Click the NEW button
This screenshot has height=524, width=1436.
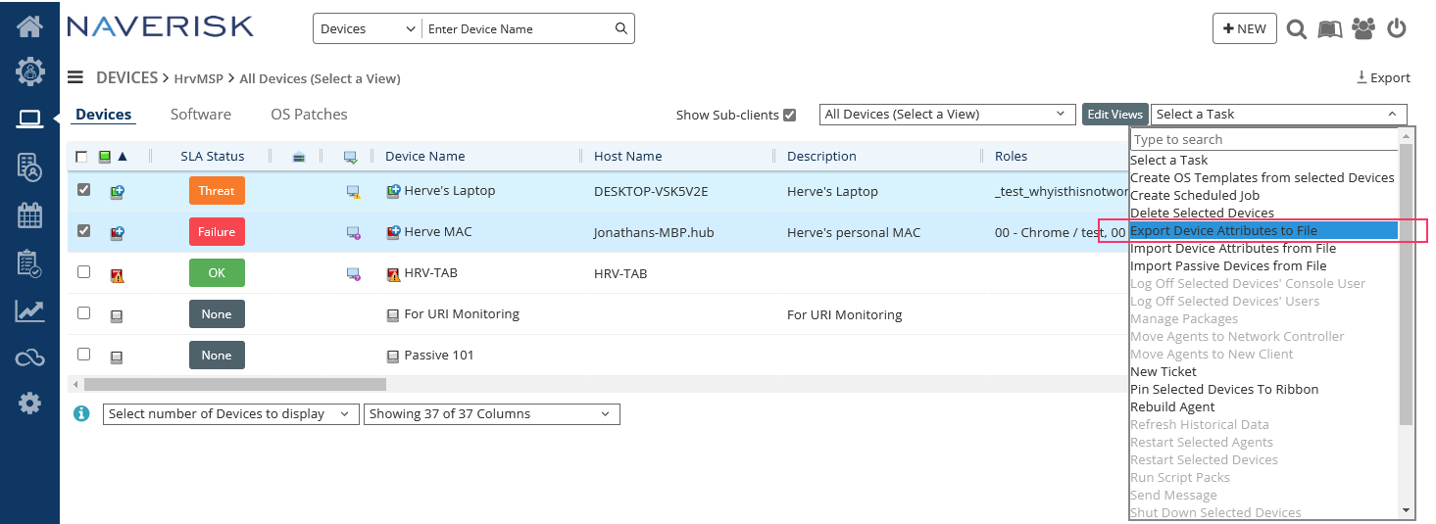click(1244, 28)
